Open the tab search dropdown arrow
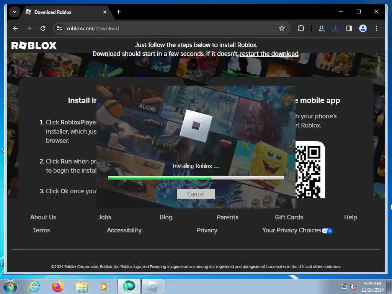 tap(15, 12)
